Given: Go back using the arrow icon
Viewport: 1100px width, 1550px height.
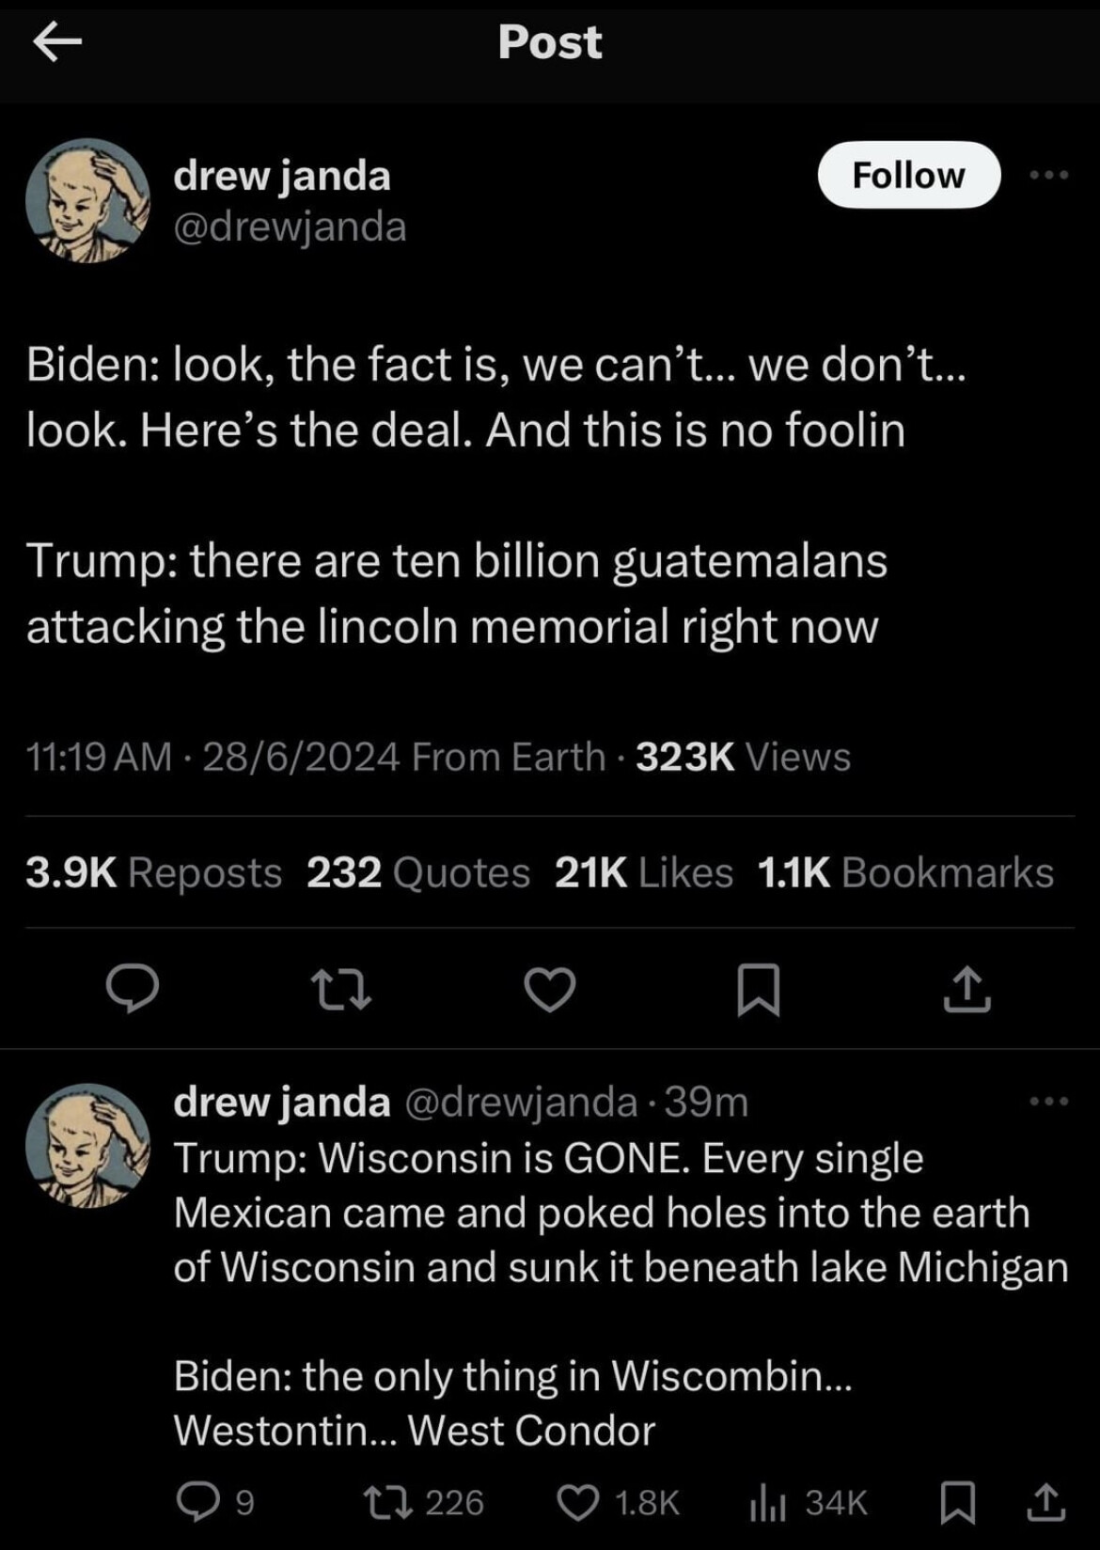Looking at the screenshot, I should 57,42.
